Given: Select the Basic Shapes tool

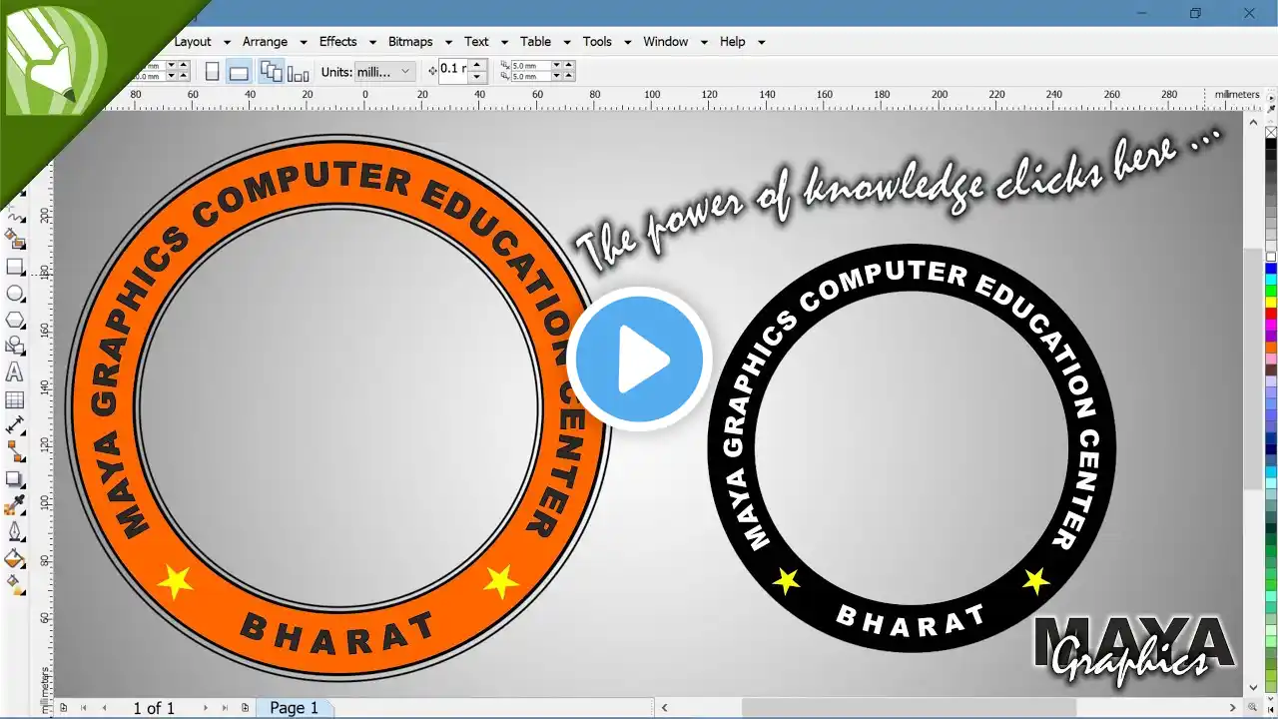Looking at the screenshot, I should (x=15, y=347).
